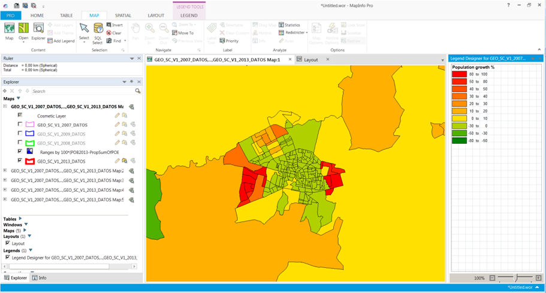The height and width of the screenshot is (293, 546).
Task: Invert the current selection
Action: pyautogui.click(x=114, y=25)
